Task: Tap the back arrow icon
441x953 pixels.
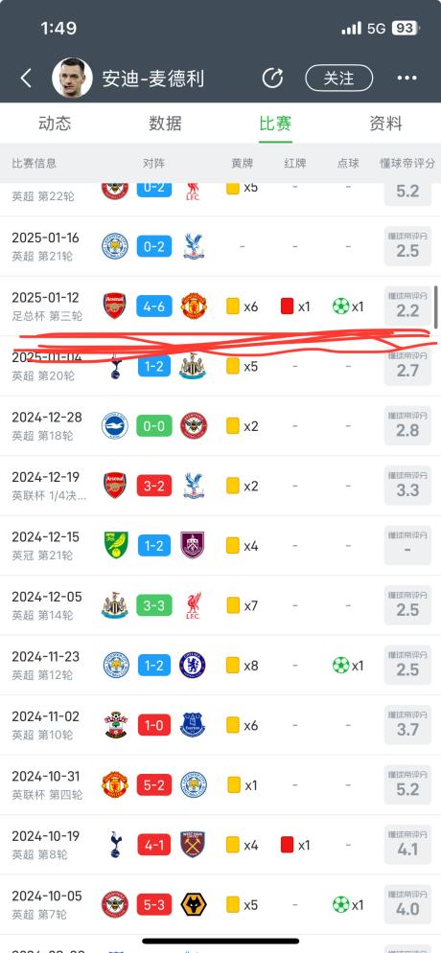Action: [26, 79]
